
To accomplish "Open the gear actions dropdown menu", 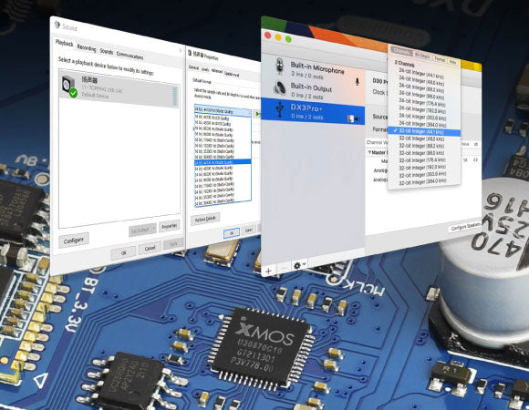I will pyautogui.click(x=299, y=265).
